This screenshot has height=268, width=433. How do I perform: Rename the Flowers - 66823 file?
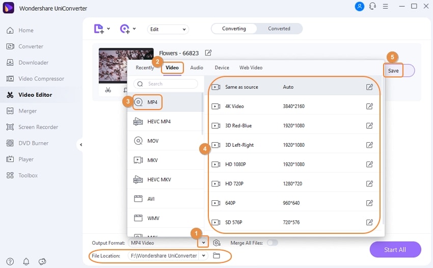(208, 53)
